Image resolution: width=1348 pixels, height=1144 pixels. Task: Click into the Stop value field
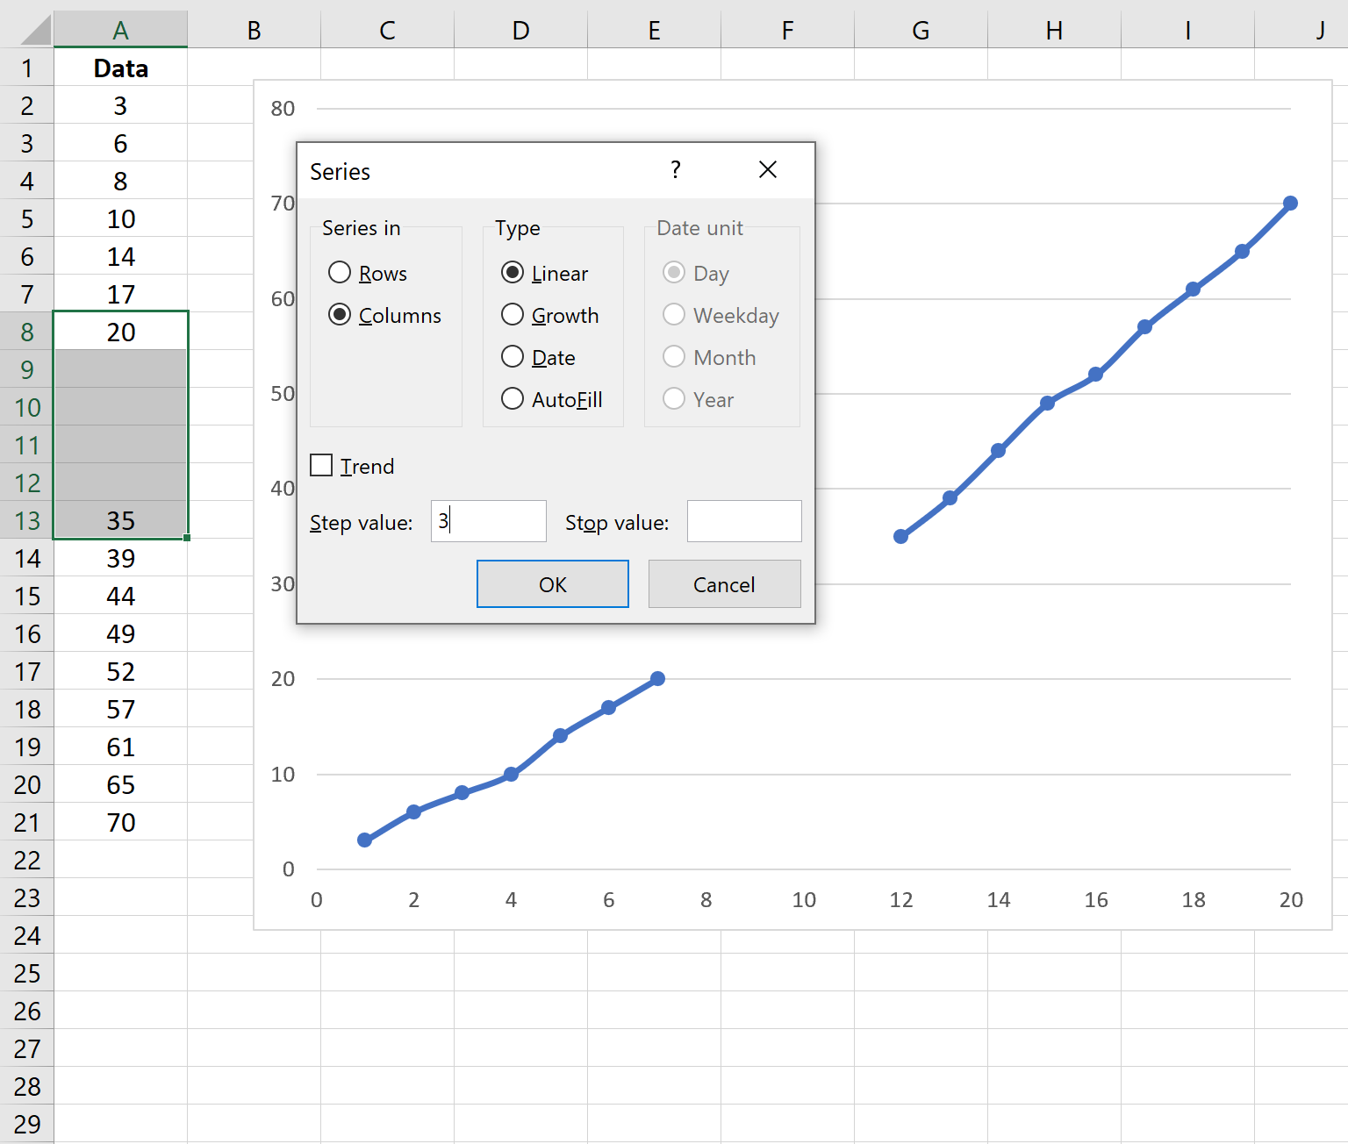(x=744, y=521)
